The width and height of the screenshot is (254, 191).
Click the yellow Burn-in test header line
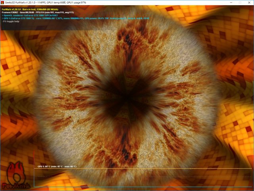(30, 10)
